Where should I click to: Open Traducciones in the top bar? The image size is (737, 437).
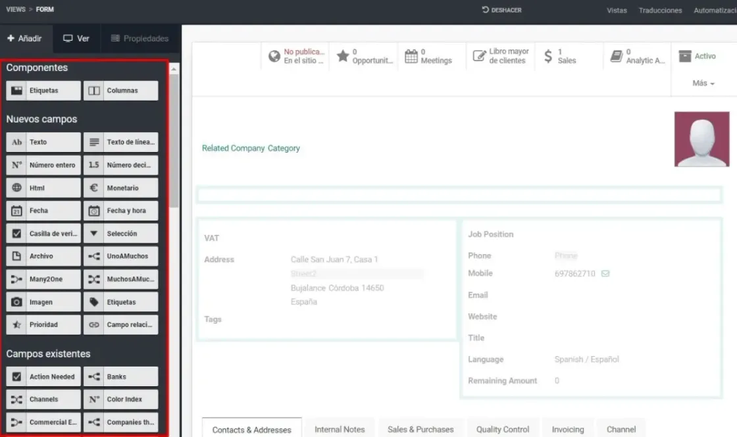[660, 11]
